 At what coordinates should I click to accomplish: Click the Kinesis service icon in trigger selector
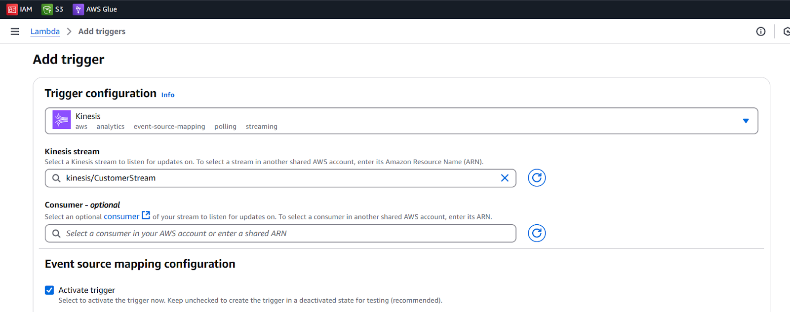pyautogui.click(x=62, y=120)
